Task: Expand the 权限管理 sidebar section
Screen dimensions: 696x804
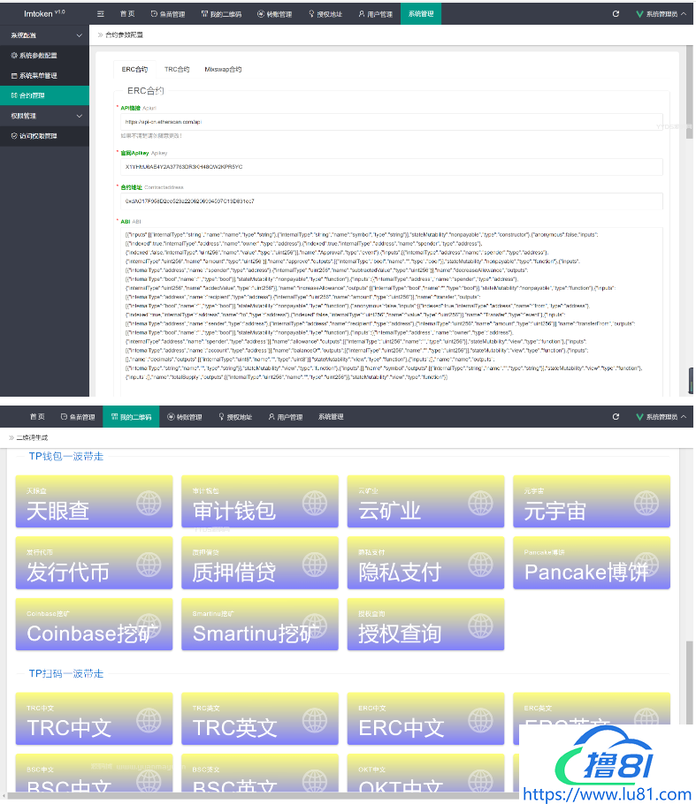Action: coord(79,116)
